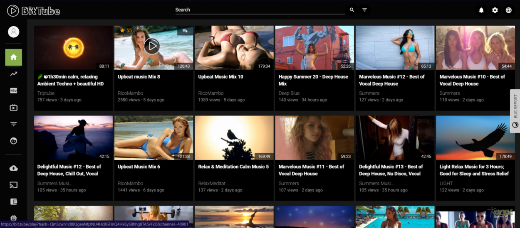Open Marvelous Music #11 thumbnail
Screen dimensions: 520x228
314,138
